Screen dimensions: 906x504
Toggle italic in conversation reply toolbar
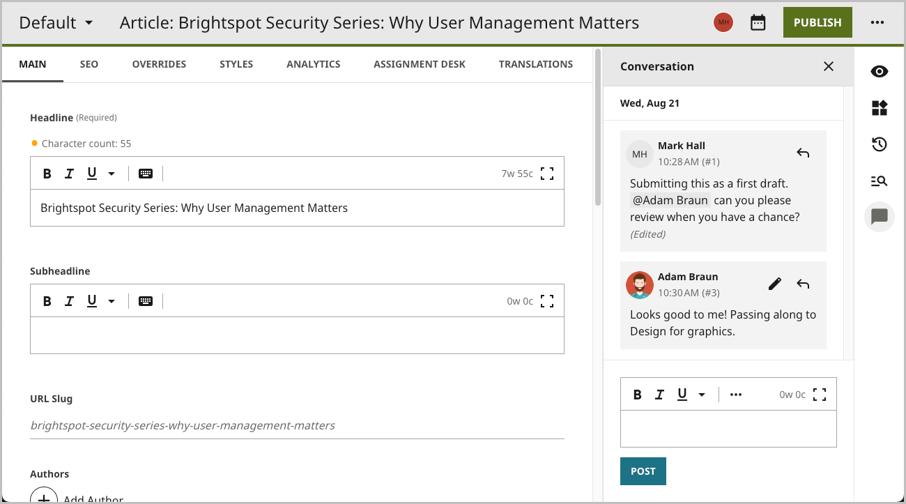click(659, 395)
